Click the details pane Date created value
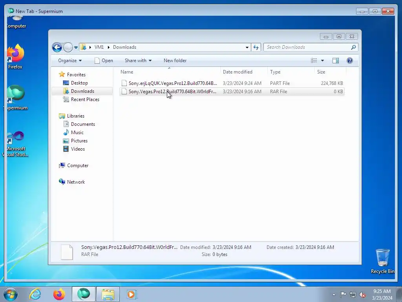This screenshot has height=302, width=402. (x=314, y=247)
